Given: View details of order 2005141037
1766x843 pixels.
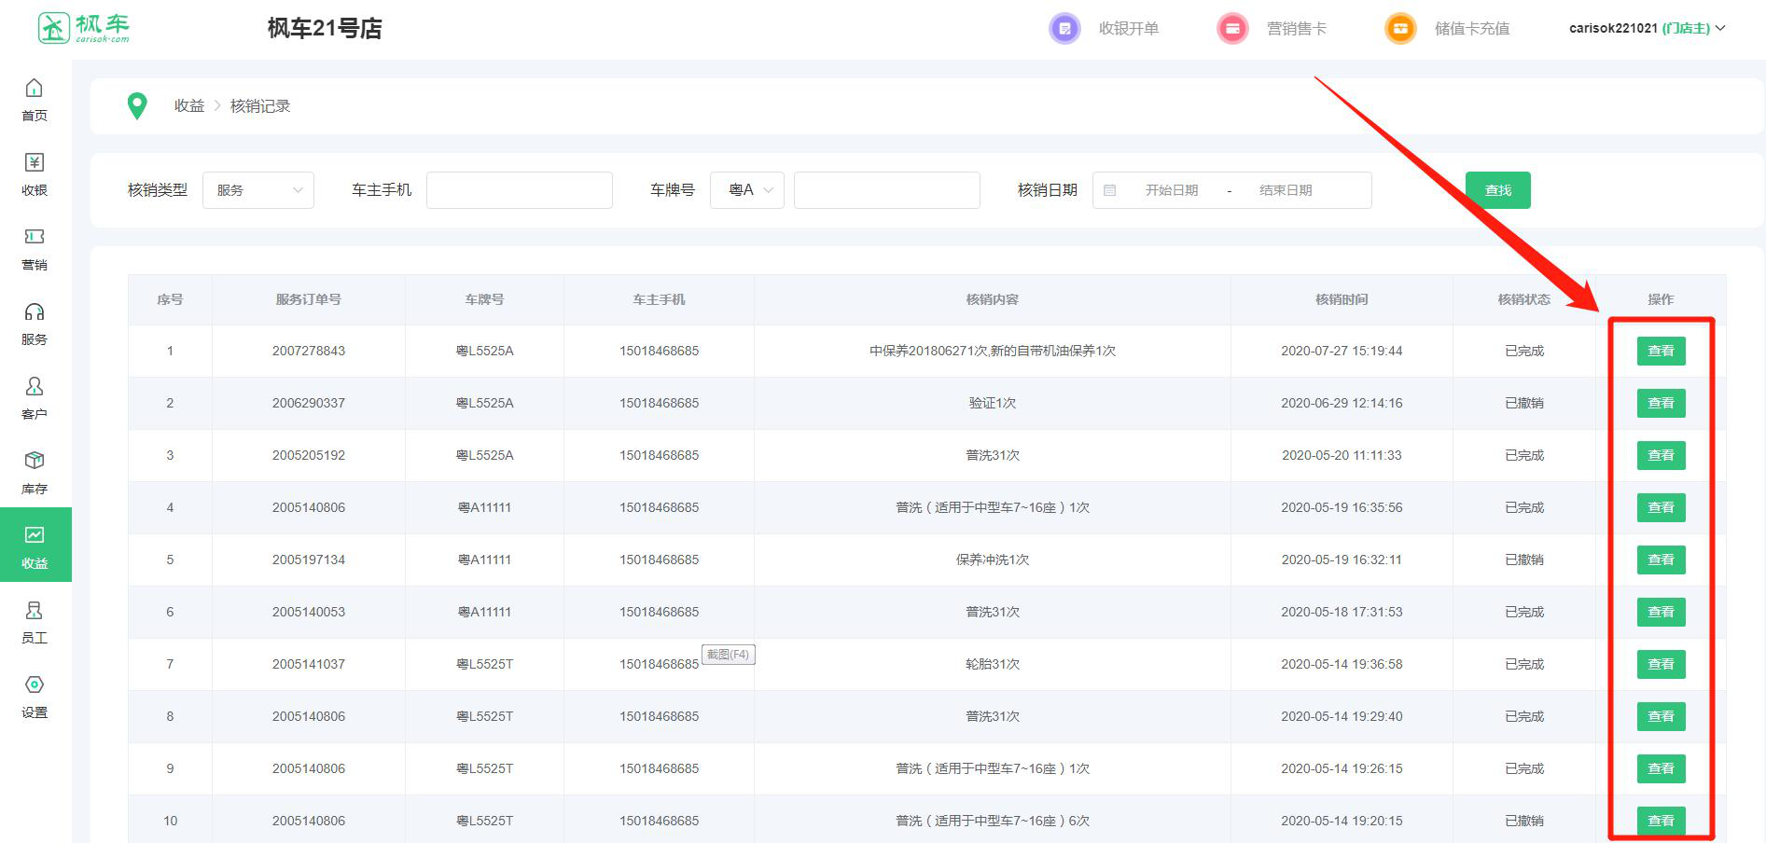Looking at the screenshot, I should (1662, 664).
